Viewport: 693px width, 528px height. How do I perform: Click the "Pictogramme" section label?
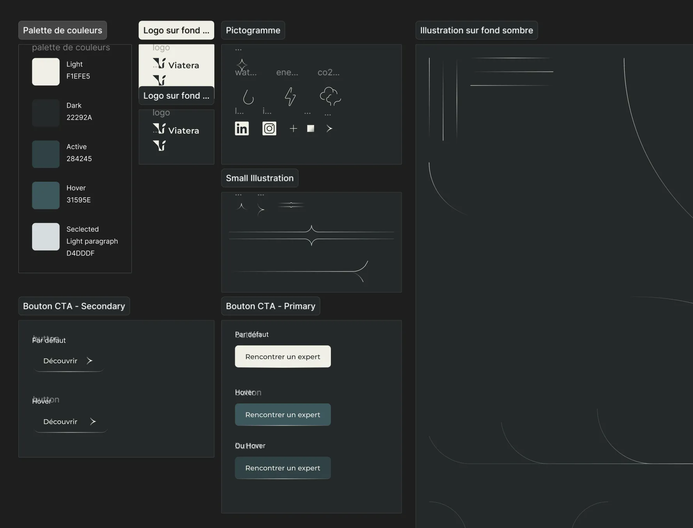click(x=253, y=30)
